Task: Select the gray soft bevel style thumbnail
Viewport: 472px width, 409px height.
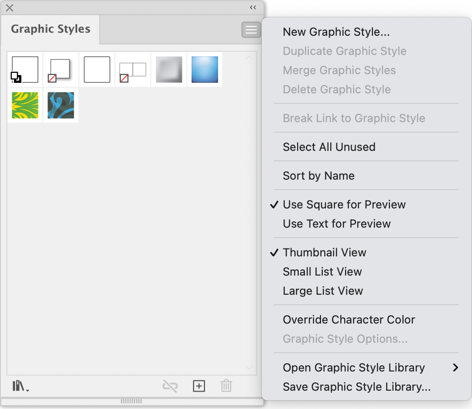Action: [169, 69]
